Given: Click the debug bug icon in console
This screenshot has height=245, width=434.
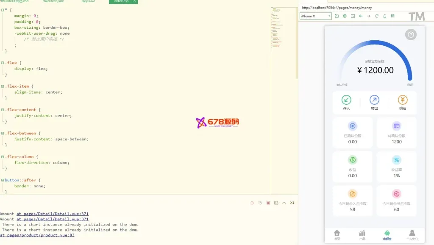Looking at the screenshot, I should click(252, 203).
